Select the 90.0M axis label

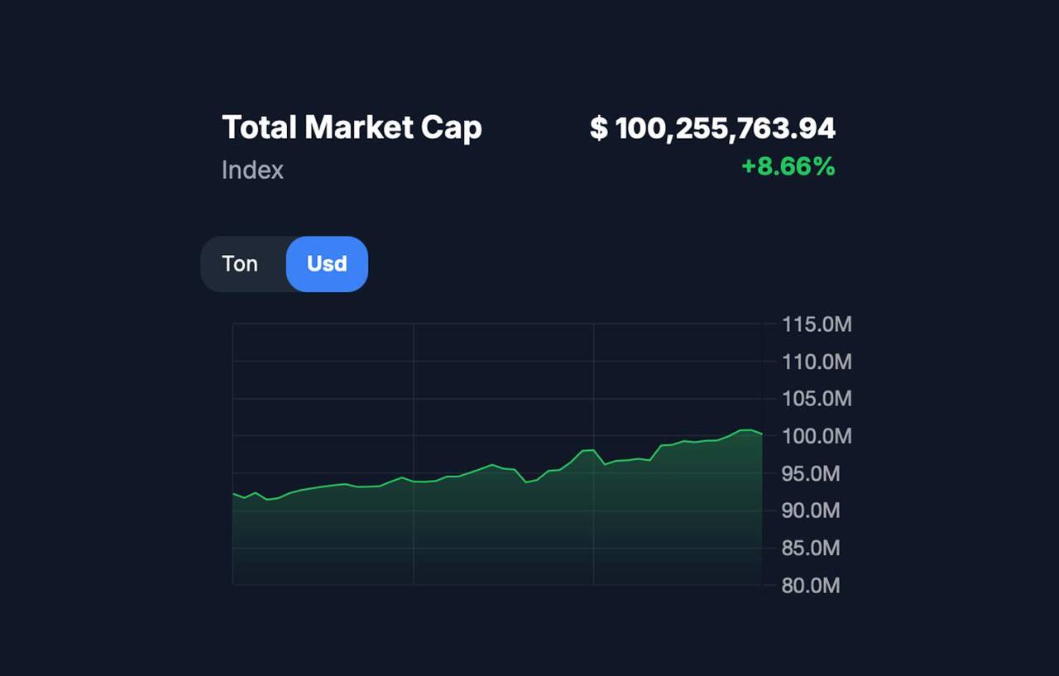811,511
